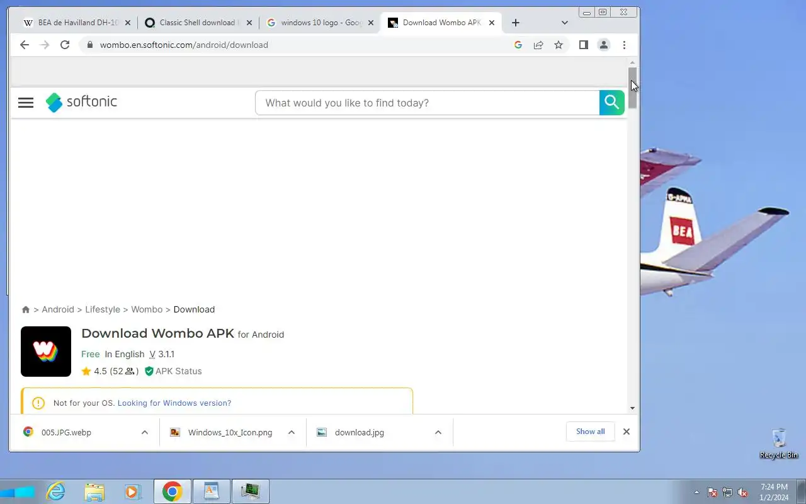Reload the page with the refresh icon
806x504 pixels.
pos(65,45)
